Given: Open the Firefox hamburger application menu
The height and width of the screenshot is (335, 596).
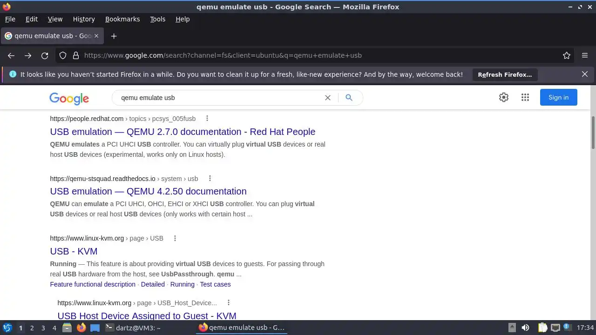Looking at the screenshot, I should pyautogui.click(x=585, y=55).
